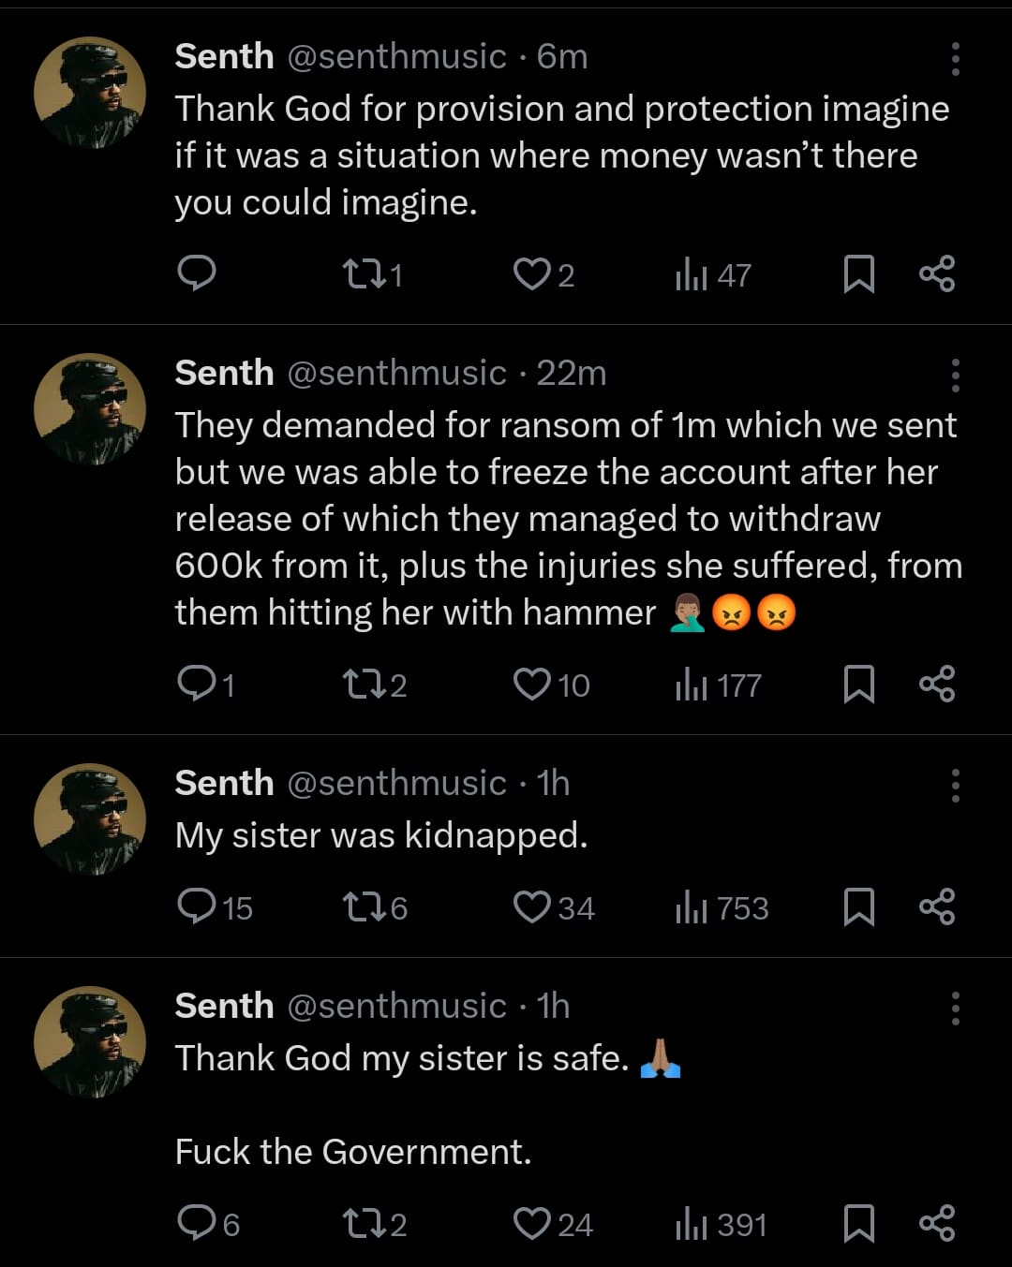Screen dimensions: 1012x1267
Task: Open reply box on the 6m tweet
Action: click(197, 274)
